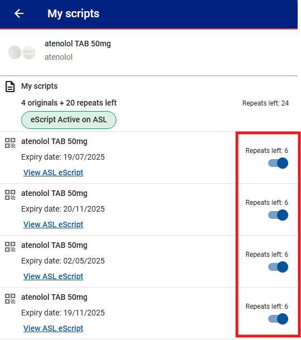Image resolution: width=301 pixels, height=340 pixels.
Task: Click the eScript Active on ASL badge
Action: point(69,120)
